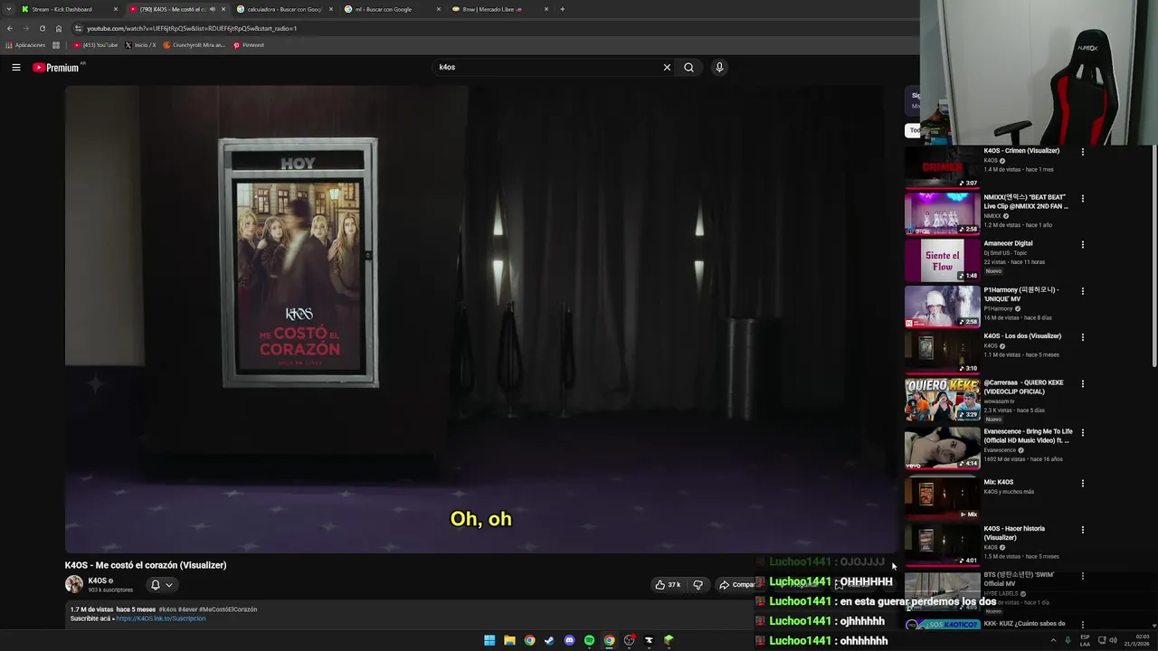Switch to Mercado Libre browser tab
The width and height of the screenshot is (1158, 651).
(x=498, y=9)
